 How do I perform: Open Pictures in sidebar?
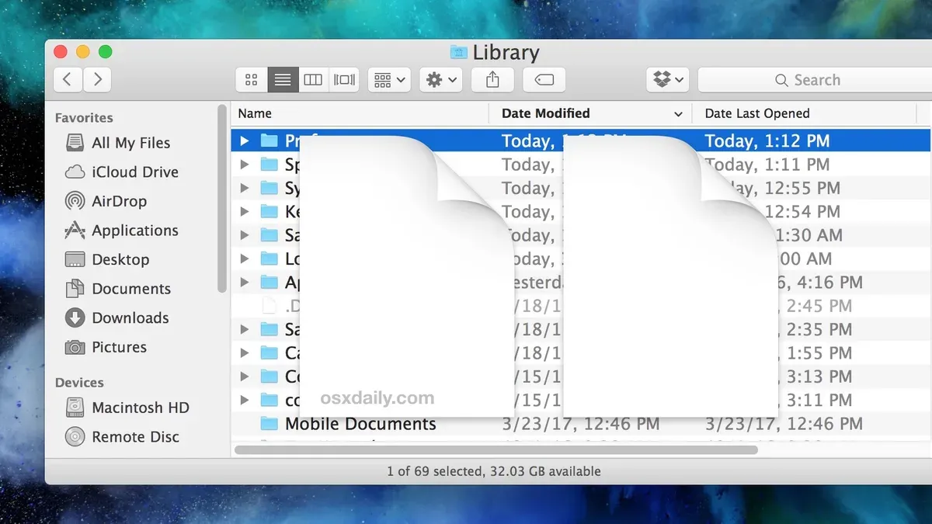pos(106,347)
